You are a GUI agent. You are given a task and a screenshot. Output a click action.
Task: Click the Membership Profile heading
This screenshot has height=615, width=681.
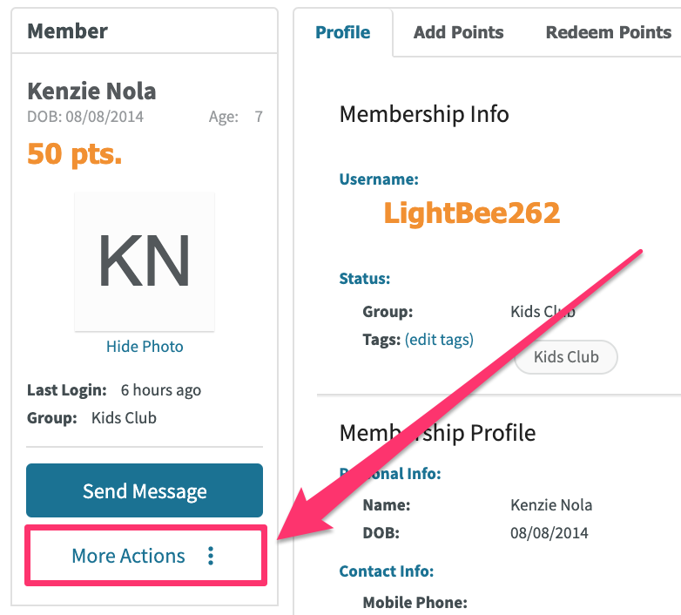[x=437, y=433]
